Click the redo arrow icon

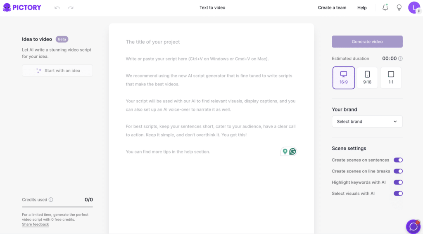(x=71, y=7)
